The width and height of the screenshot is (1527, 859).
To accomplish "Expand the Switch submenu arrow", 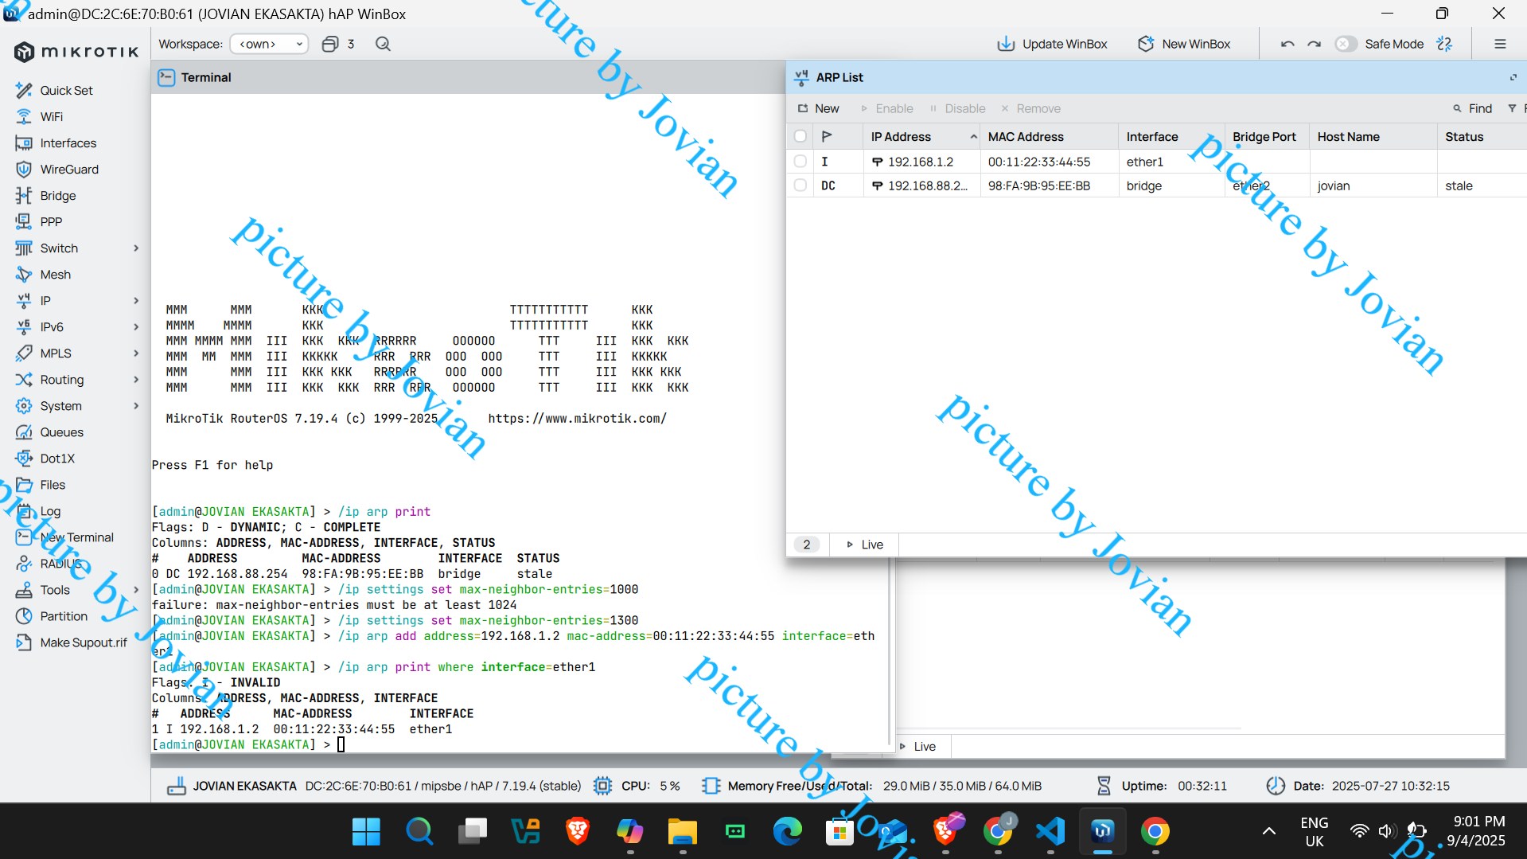I will pyautogui.click(x=136, y=248).
